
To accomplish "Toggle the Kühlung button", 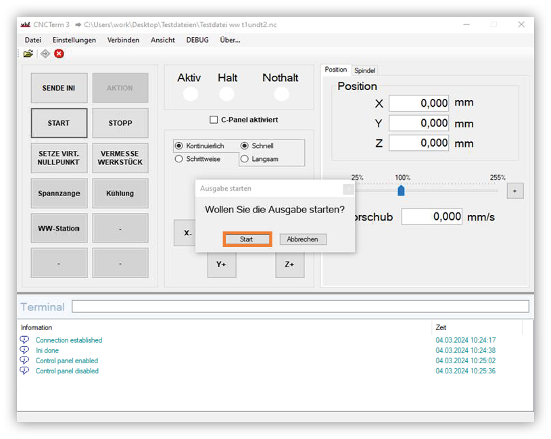I will (120, 193).
